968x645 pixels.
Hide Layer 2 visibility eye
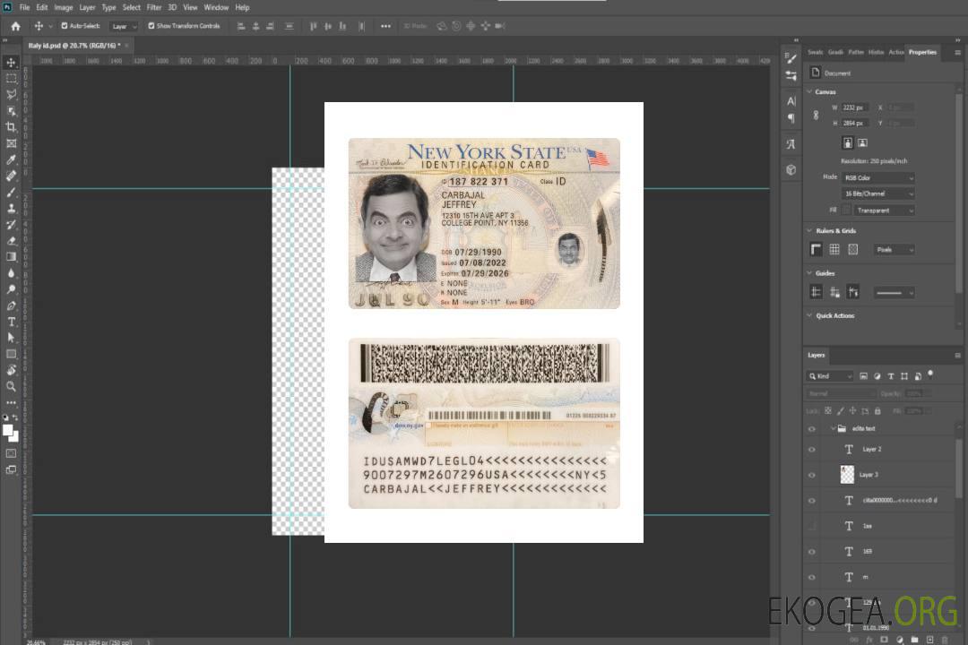812,450
